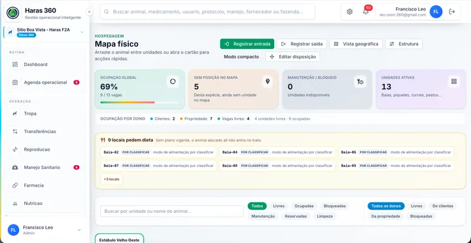Expand the Francisco Leo Admin user menu

pos(79,230)
